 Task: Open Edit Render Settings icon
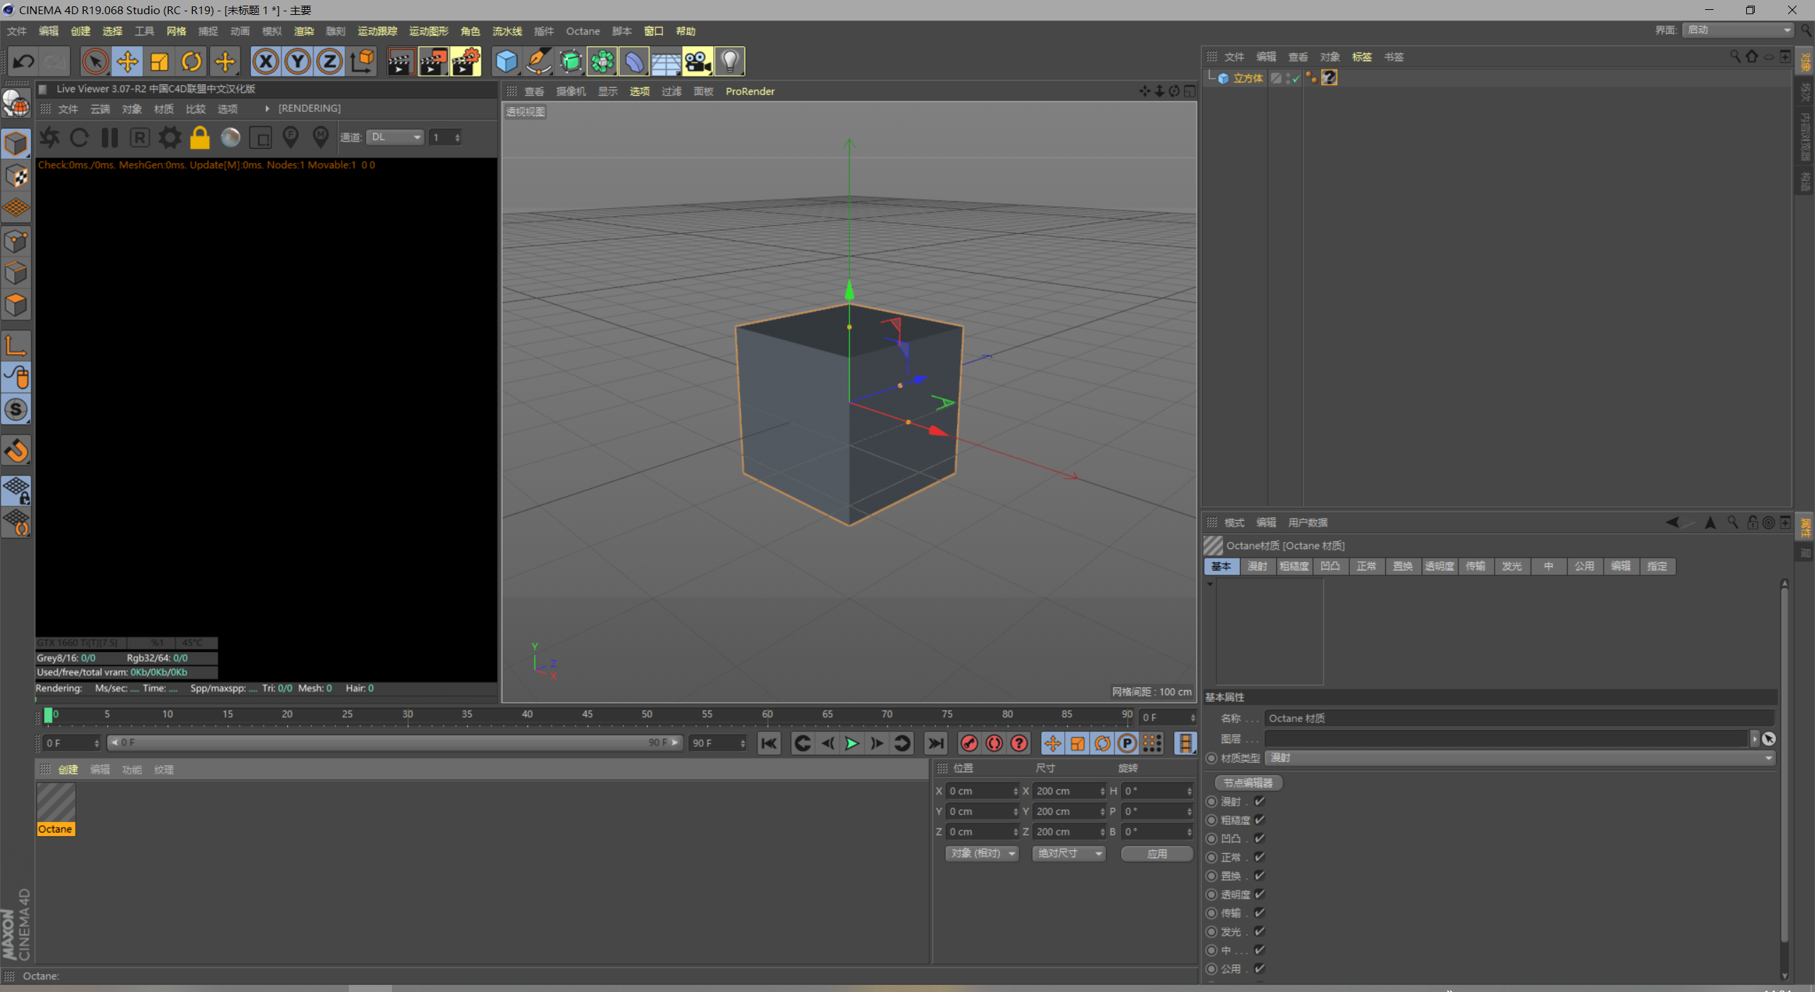coord(466,62)
